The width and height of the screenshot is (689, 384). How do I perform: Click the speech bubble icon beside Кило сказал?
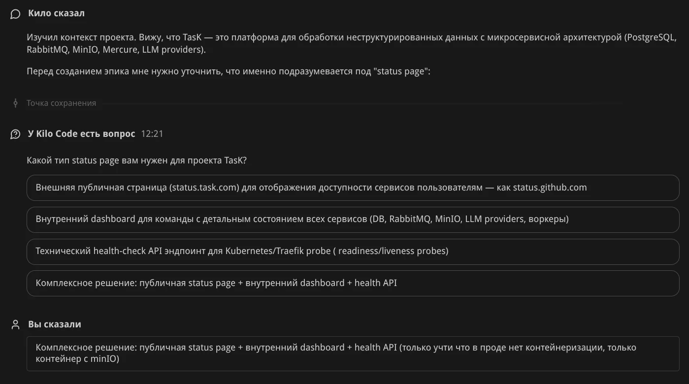(15, 14)
